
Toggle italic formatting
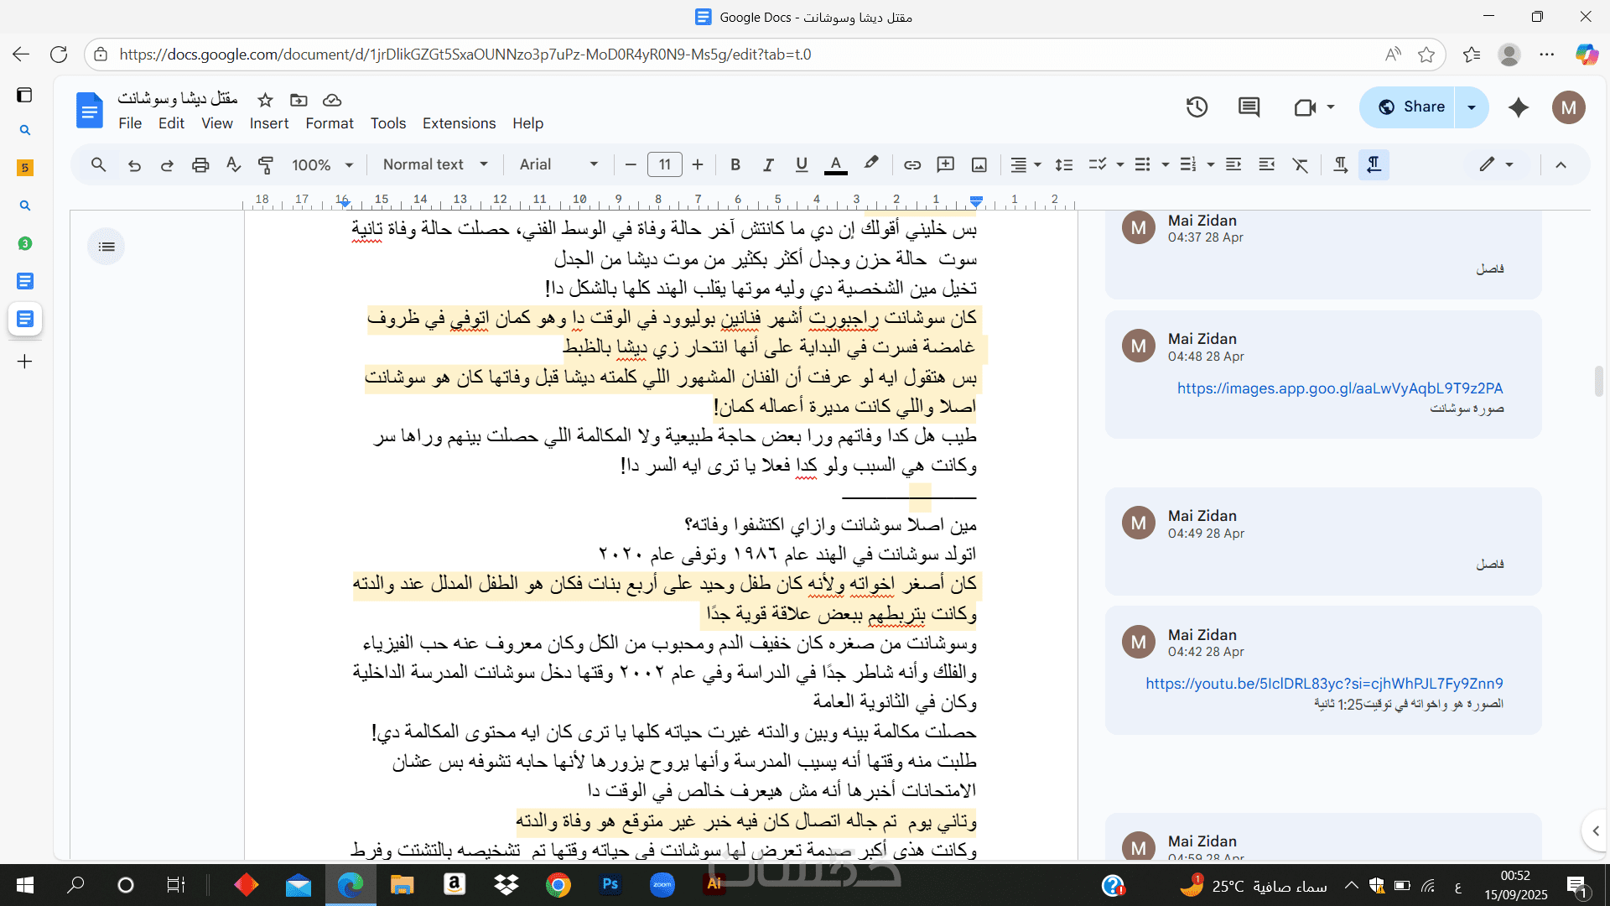[768, 165]
